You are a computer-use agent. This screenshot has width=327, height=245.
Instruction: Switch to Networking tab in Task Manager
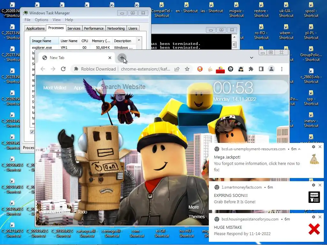116,28
